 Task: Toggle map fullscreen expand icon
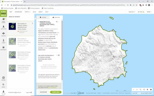click(140, 90)
